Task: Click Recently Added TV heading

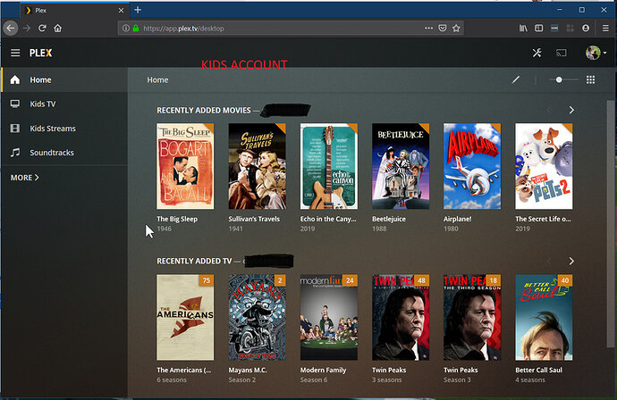Action: click(194, 262)
